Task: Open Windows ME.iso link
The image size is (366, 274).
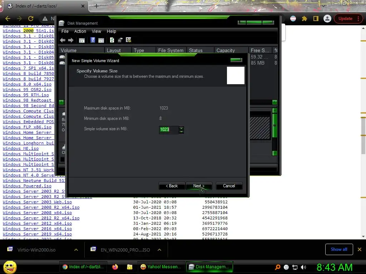Action: [x=21, y=148]
